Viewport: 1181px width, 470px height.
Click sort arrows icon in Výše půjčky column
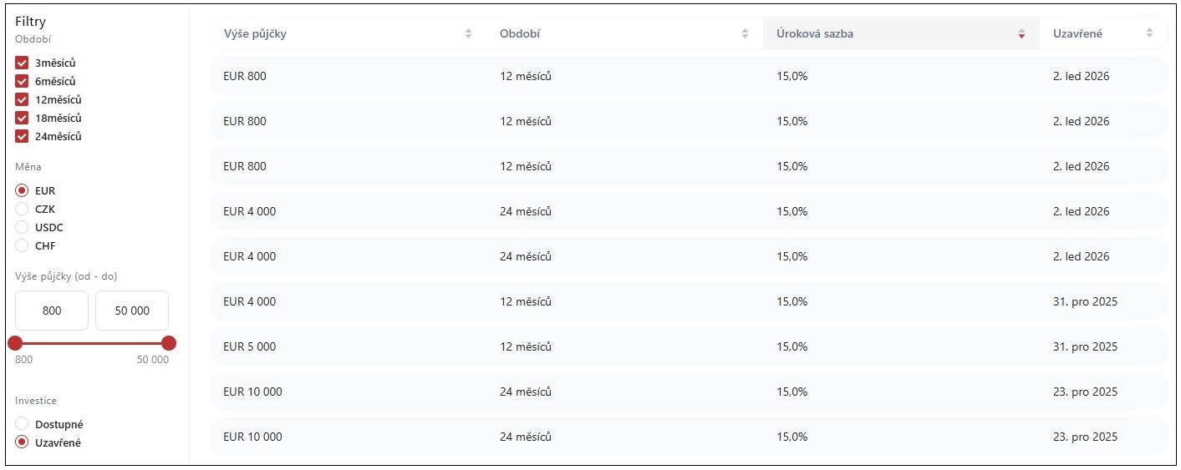click(x=468, y=33)
